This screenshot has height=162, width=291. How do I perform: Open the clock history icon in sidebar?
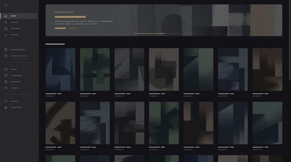coord(6,75)
